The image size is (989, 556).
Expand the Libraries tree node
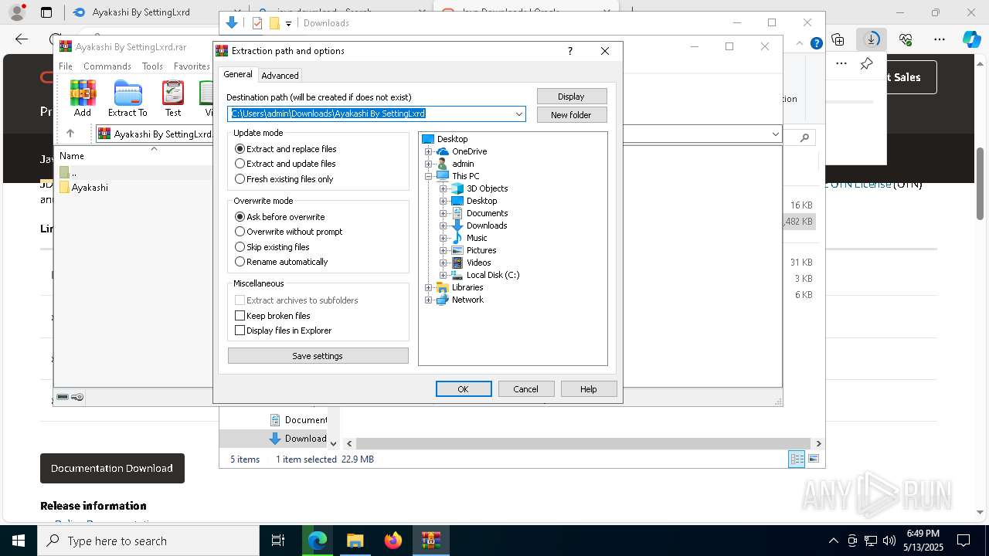pos(429,287)
